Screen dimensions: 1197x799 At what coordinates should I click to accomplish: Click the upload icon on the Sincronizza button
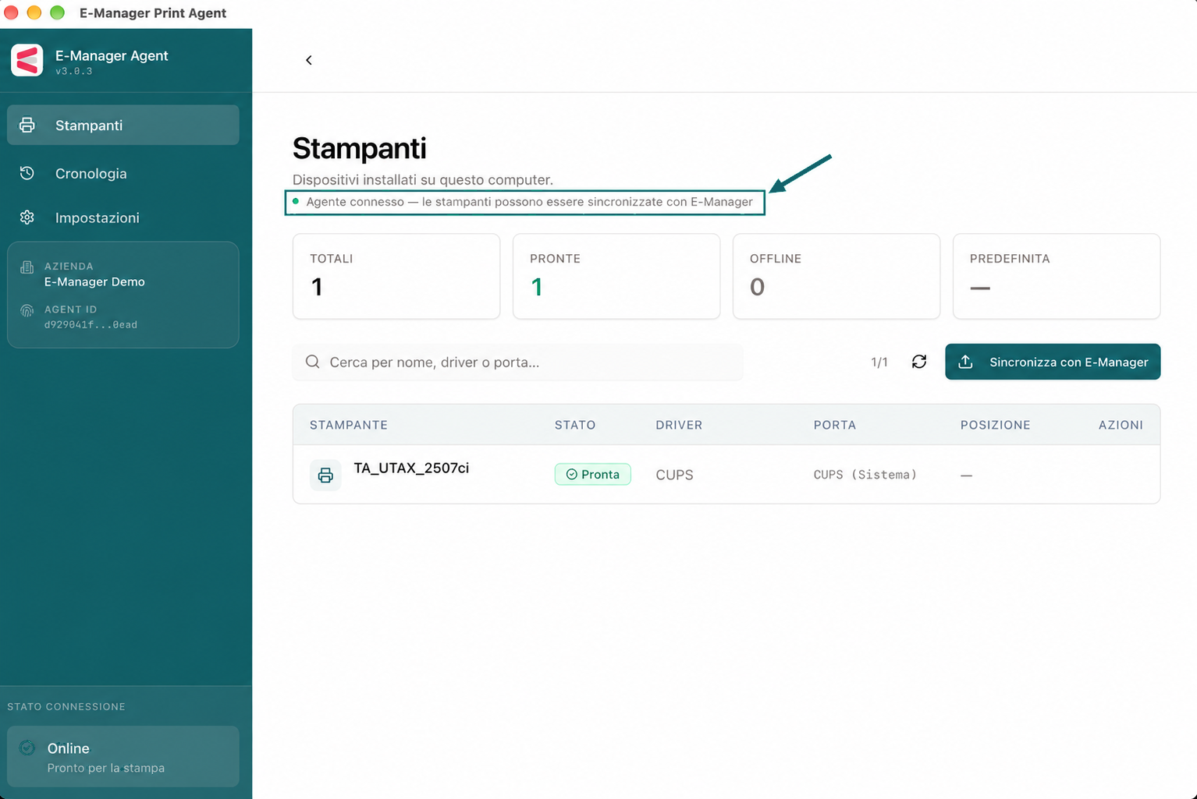click(965, 362)
